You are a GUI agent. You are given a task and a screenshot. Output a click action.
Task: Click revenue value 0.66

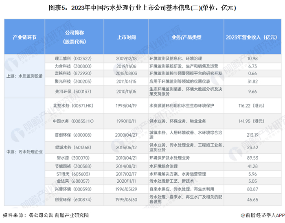[x=252, y=73]
